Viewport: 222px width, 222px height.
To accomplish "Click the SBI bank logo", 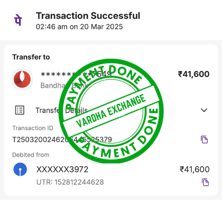I will [20, 170].
